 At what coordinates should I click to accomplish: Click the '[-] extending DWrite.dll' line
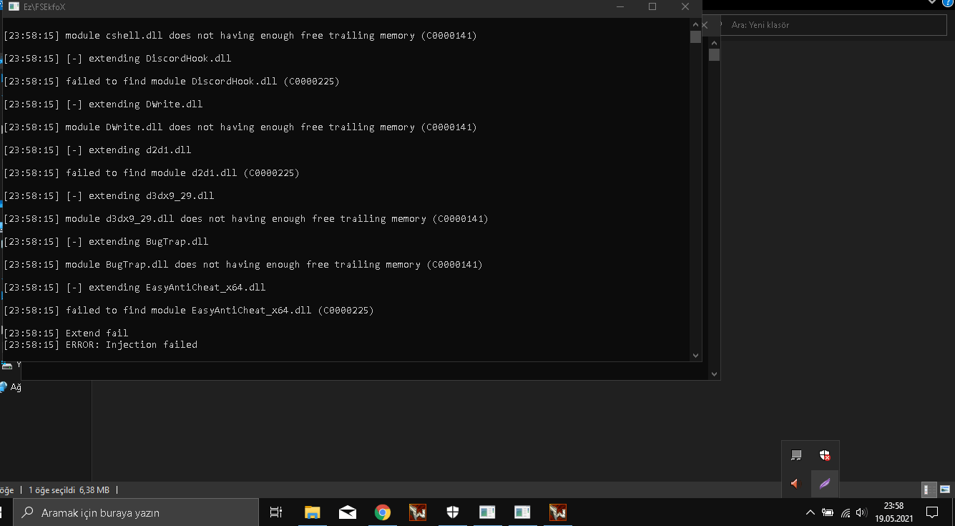tap(103, 104)
